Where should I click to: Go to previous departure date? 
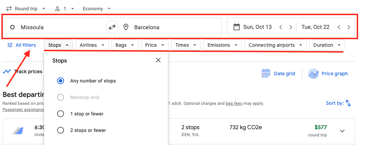click(x=281, y=27)
